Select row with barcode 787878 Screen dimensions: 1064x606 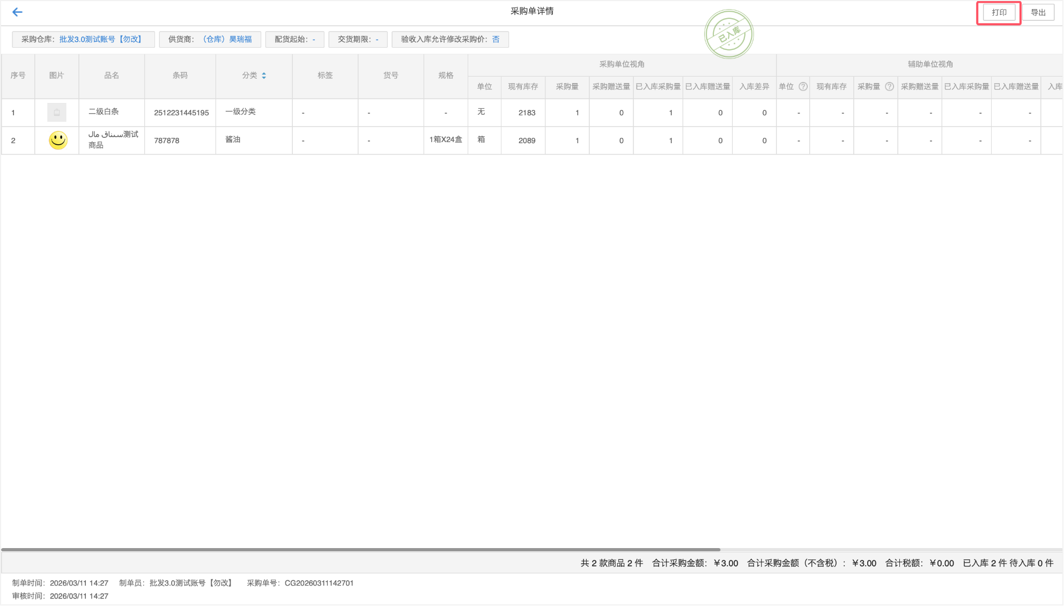coord(166,141)
